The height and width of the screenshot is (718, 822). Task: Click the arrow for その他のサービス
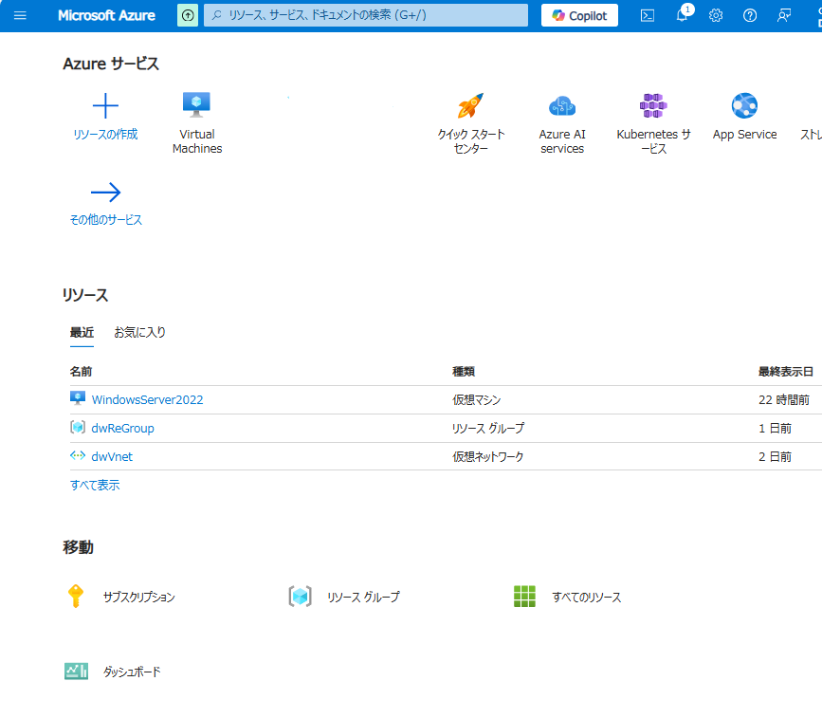[105, 193]
